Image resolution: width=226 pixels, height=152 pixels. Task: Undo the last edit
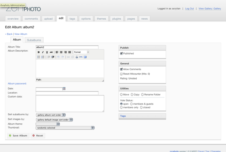(x=58, y=57)
